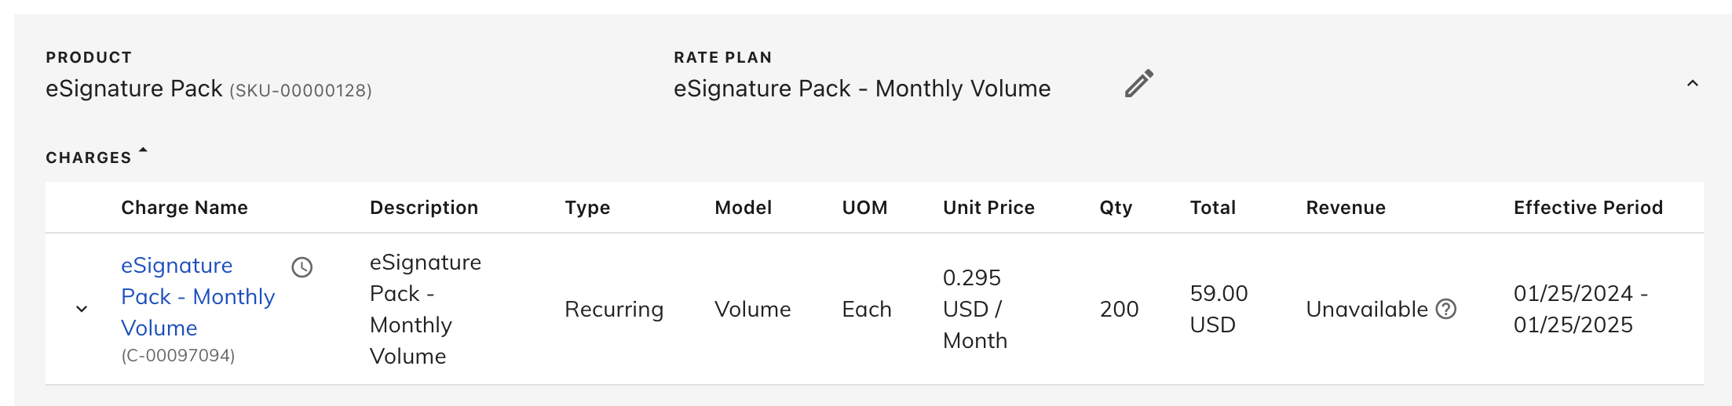Viewport: 1732px width, 406px height.
Task: Collapse the product section with top-right chevron
Action: coord(1693,84)
